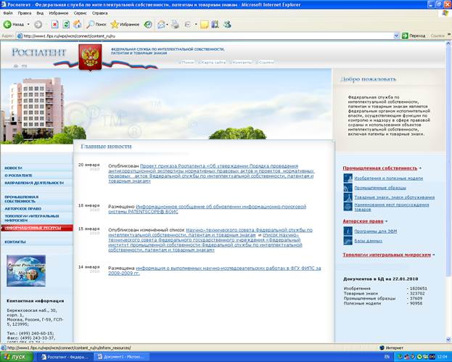Open Карта сайта link in header
This screenshot has height=362, width=452.
click(x=213, y=62)
